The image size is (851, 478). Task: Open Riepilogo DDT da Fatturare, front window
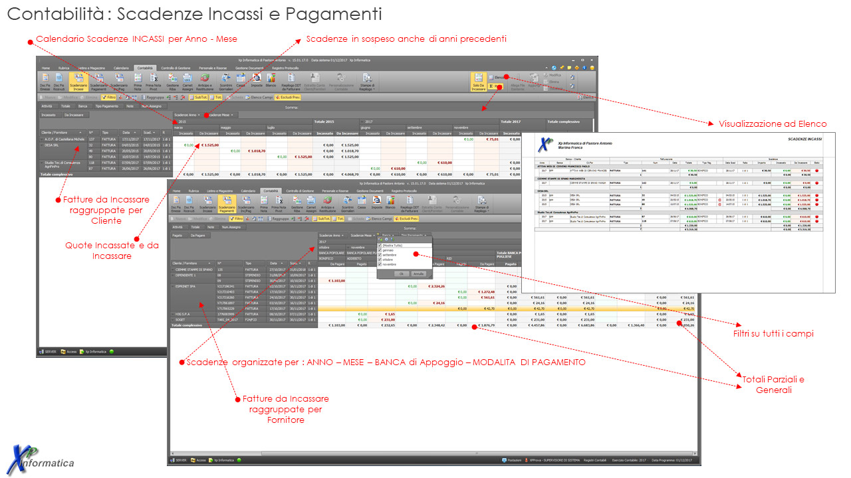(x=410, y=204)
